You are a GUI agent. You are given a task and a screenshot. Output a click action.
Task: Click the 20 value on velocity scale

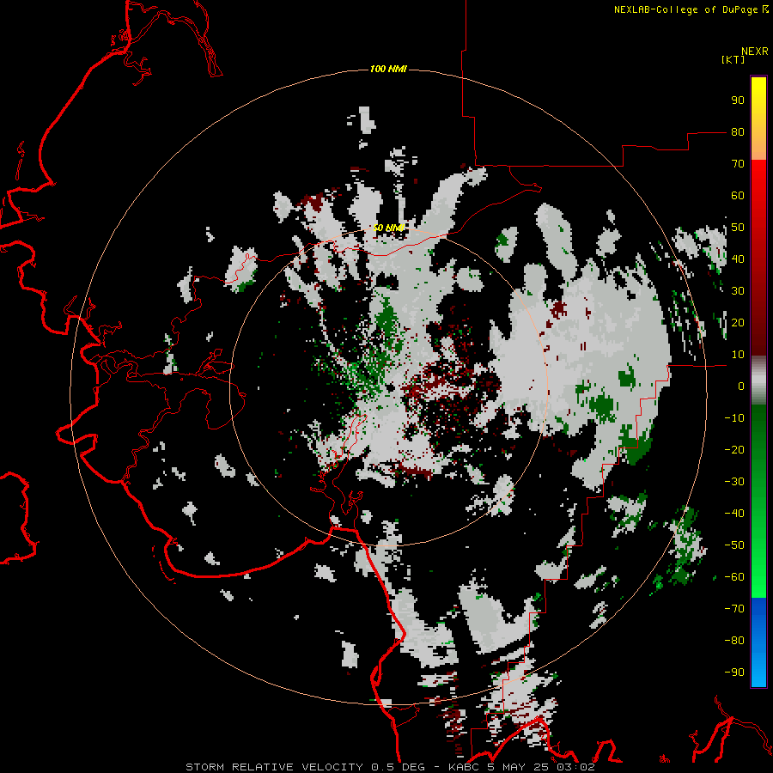738,323
